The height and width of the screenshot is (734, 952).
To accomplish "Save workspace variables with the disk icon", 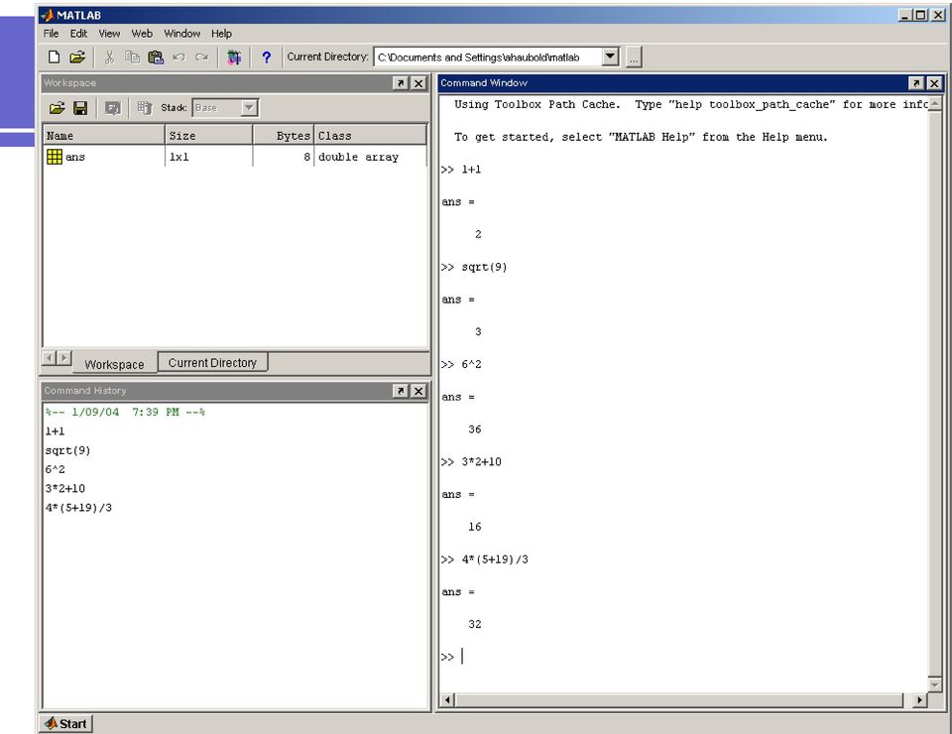I will [x=80, y=108].
